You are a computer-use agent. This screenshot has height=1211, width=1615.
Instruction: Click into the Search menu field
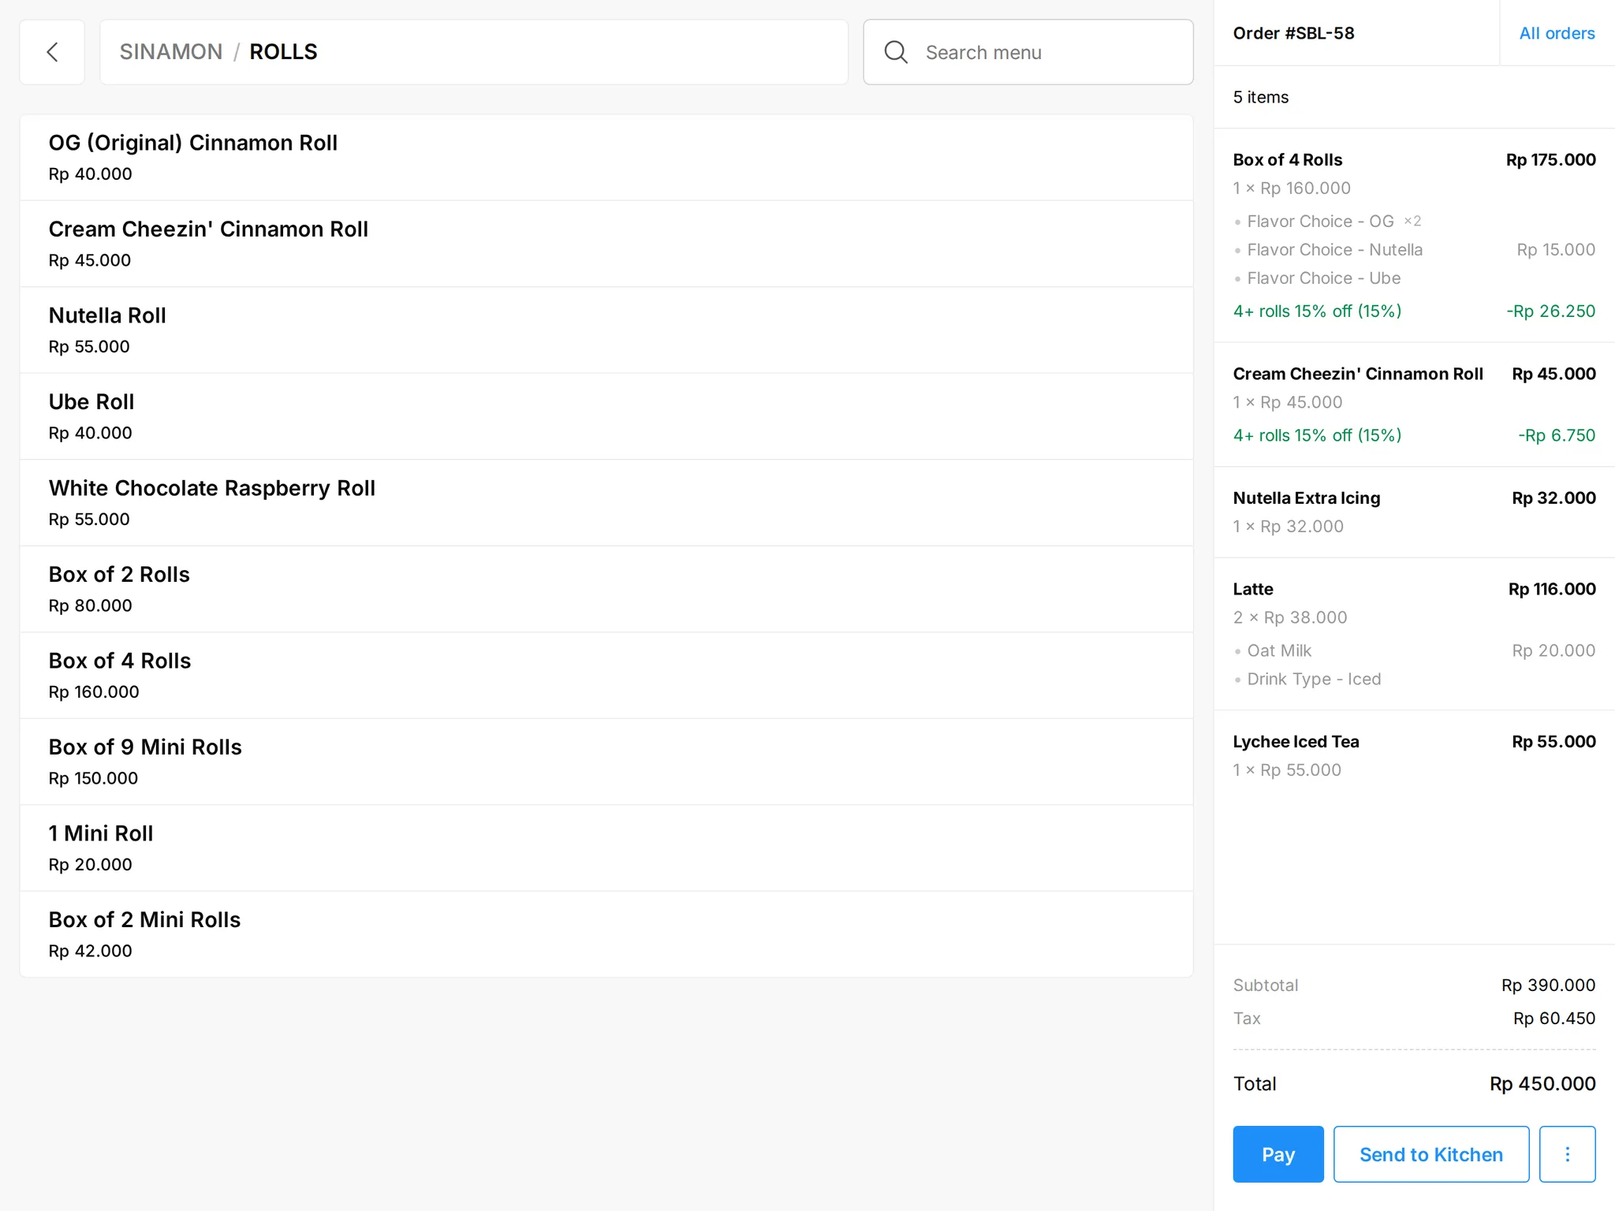1028,52
